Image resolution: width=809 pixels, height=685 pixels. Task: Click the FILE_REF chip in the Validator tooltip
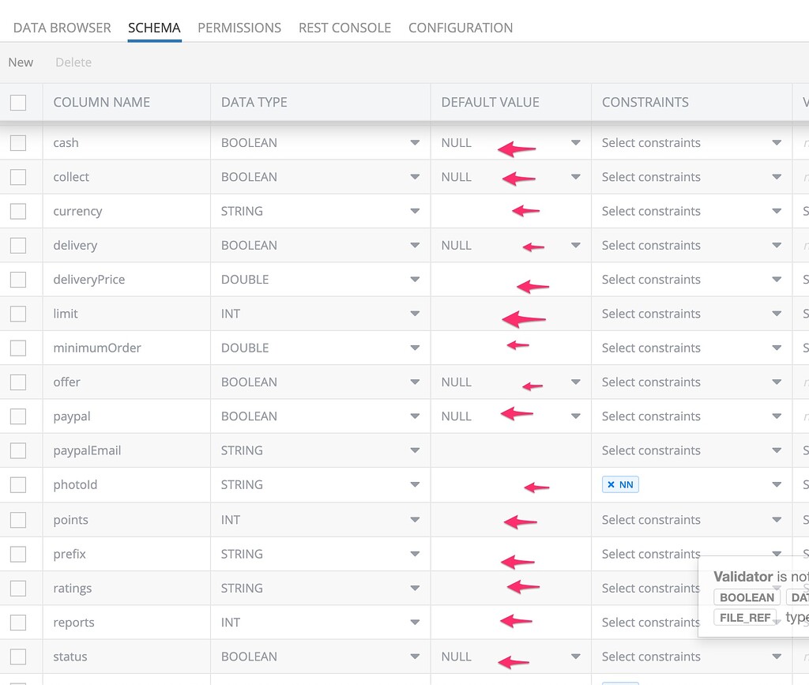[x=743, y=617]
